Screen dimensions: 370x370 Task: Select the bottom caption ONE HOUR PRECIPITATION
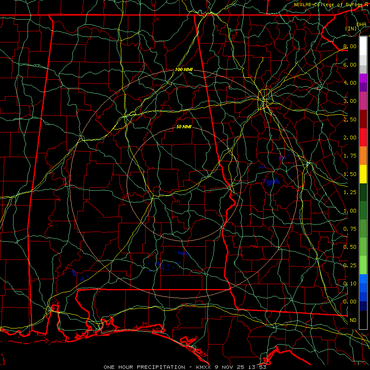tap(144, 367)
